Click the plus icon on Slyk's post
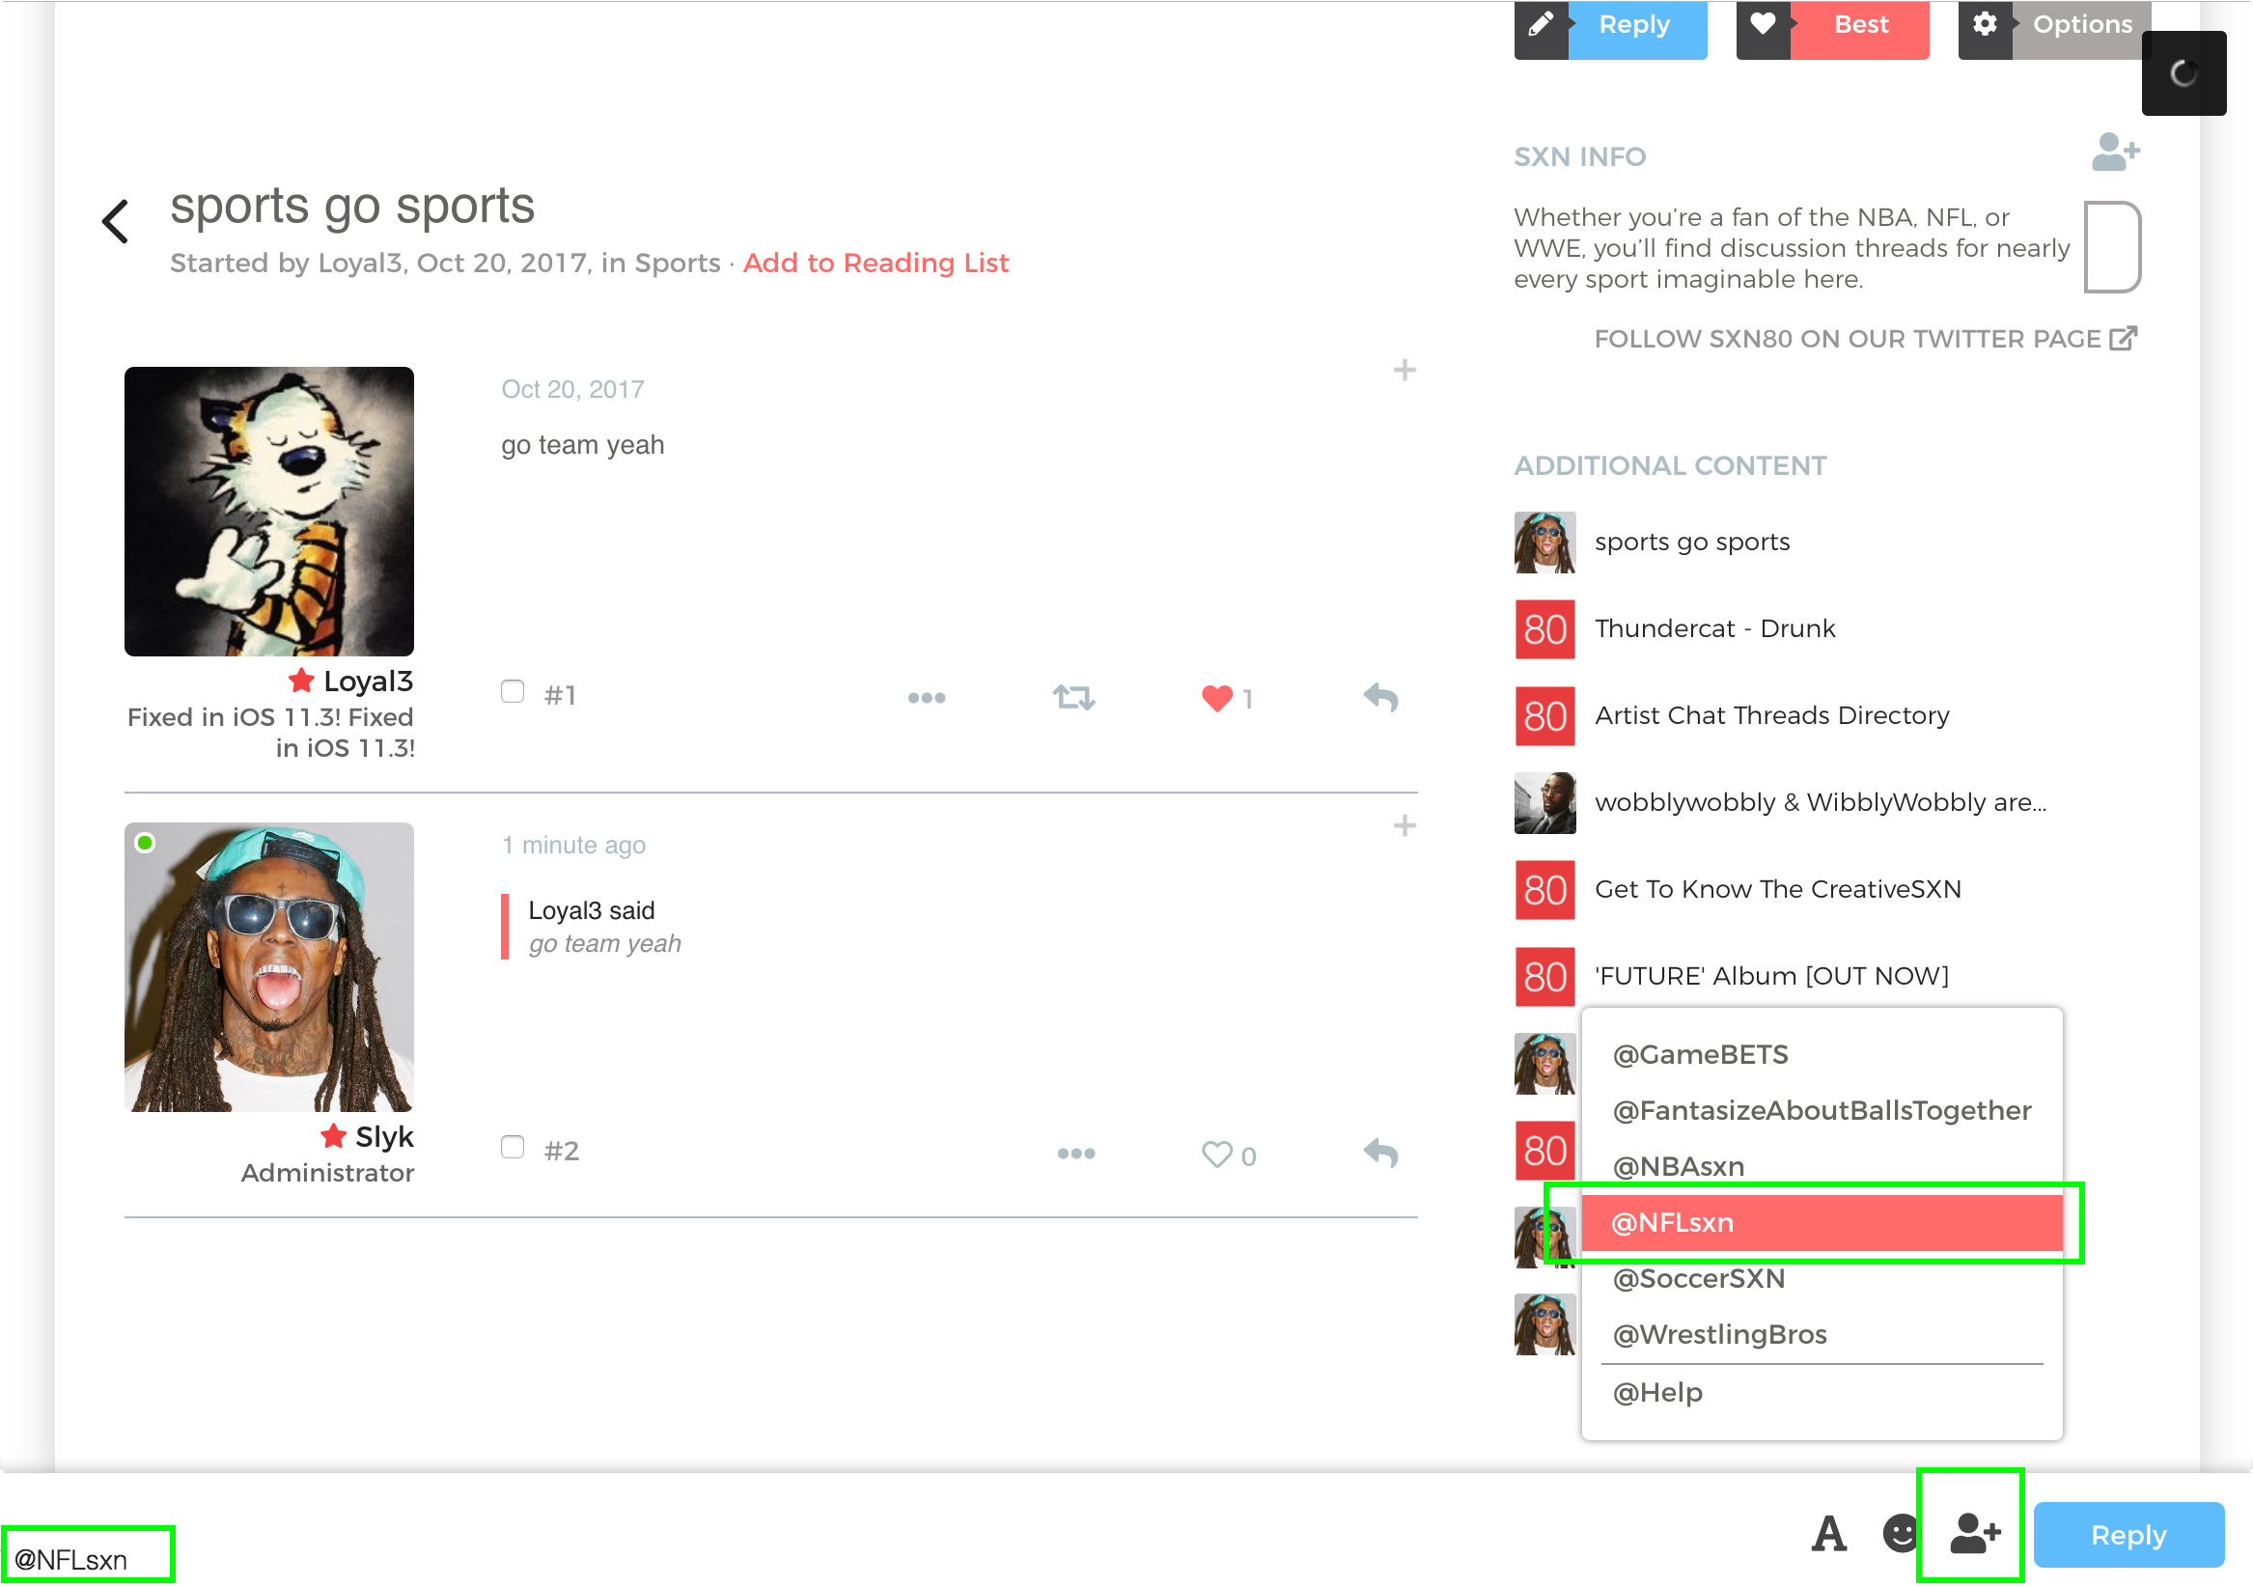Image resolution: width=2253 pixels, height=1587 pixels. tap(1405, 825)
